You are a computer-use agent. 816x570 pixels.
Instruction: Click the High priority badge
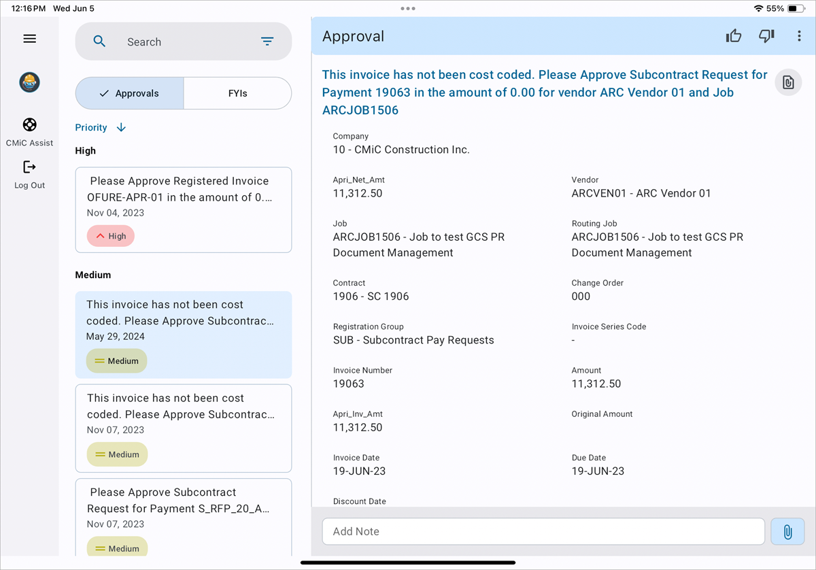click(x=111, y=236)
